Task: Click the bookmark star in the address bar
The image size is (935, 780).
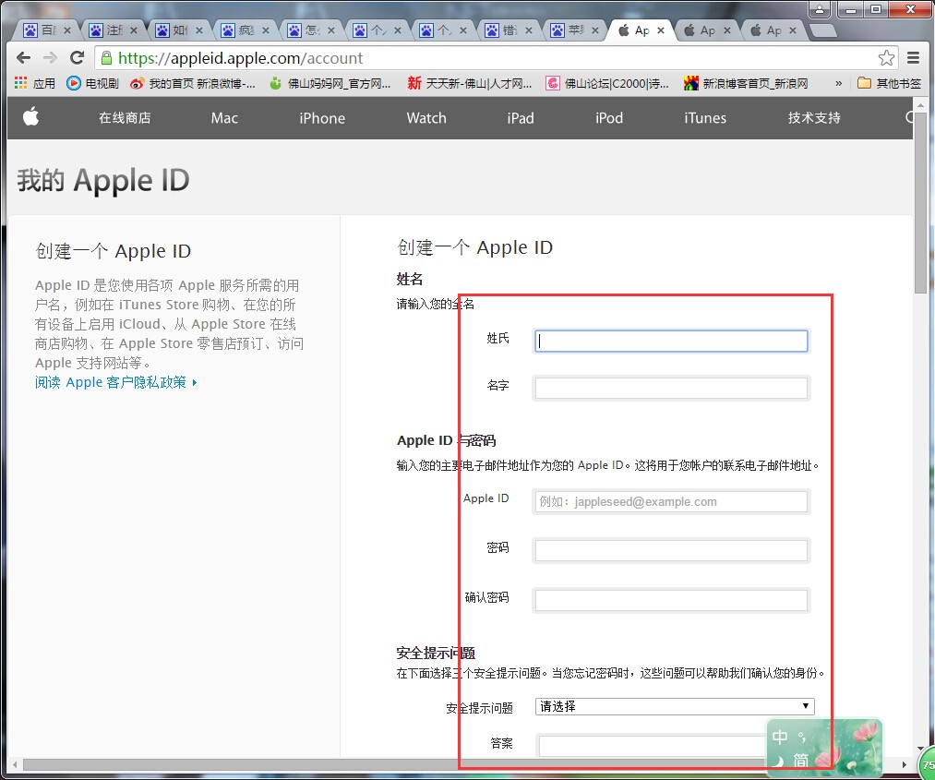Action: [x=885, y=56]
